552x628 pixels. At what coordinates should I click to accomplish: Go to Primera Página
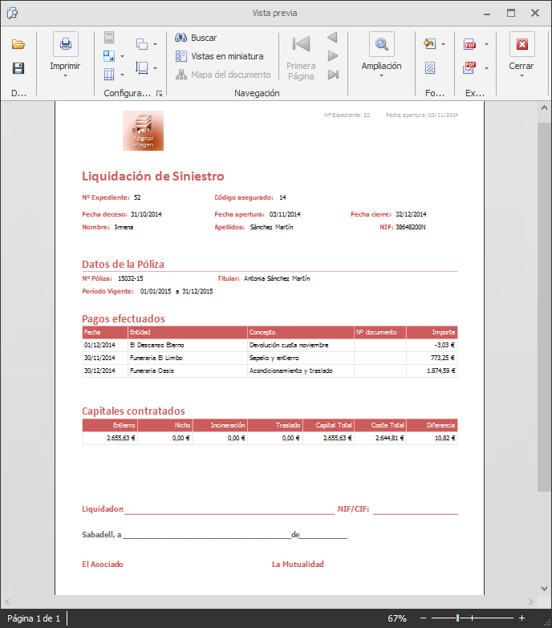pos(301,56)
